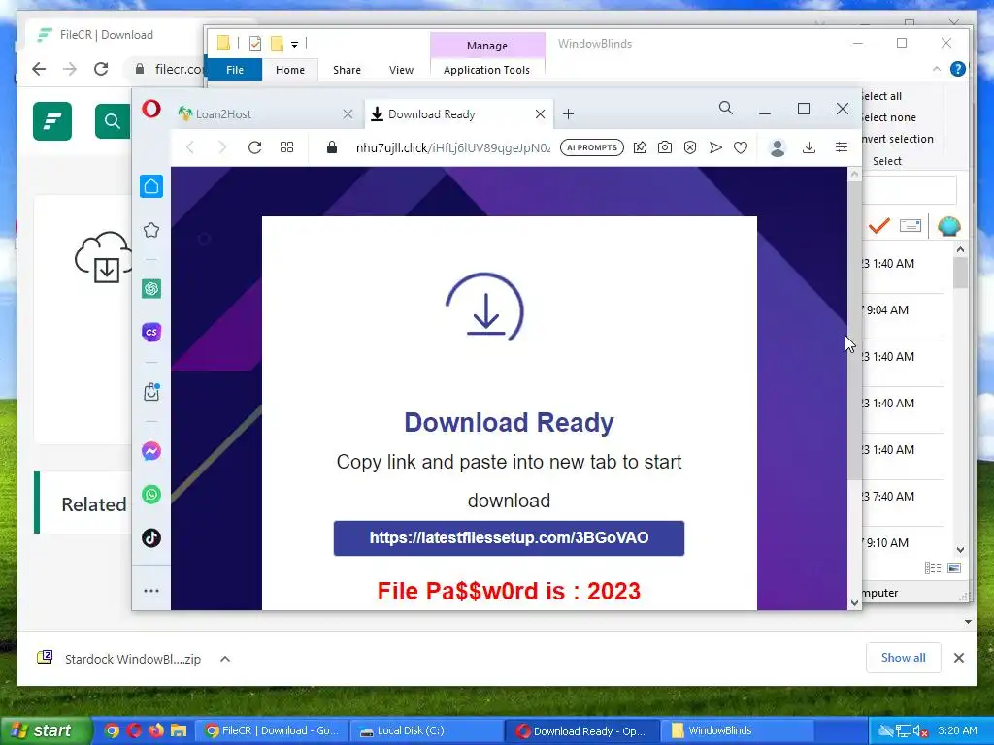Click FileCR green logo icon

[x=52, y=121]
